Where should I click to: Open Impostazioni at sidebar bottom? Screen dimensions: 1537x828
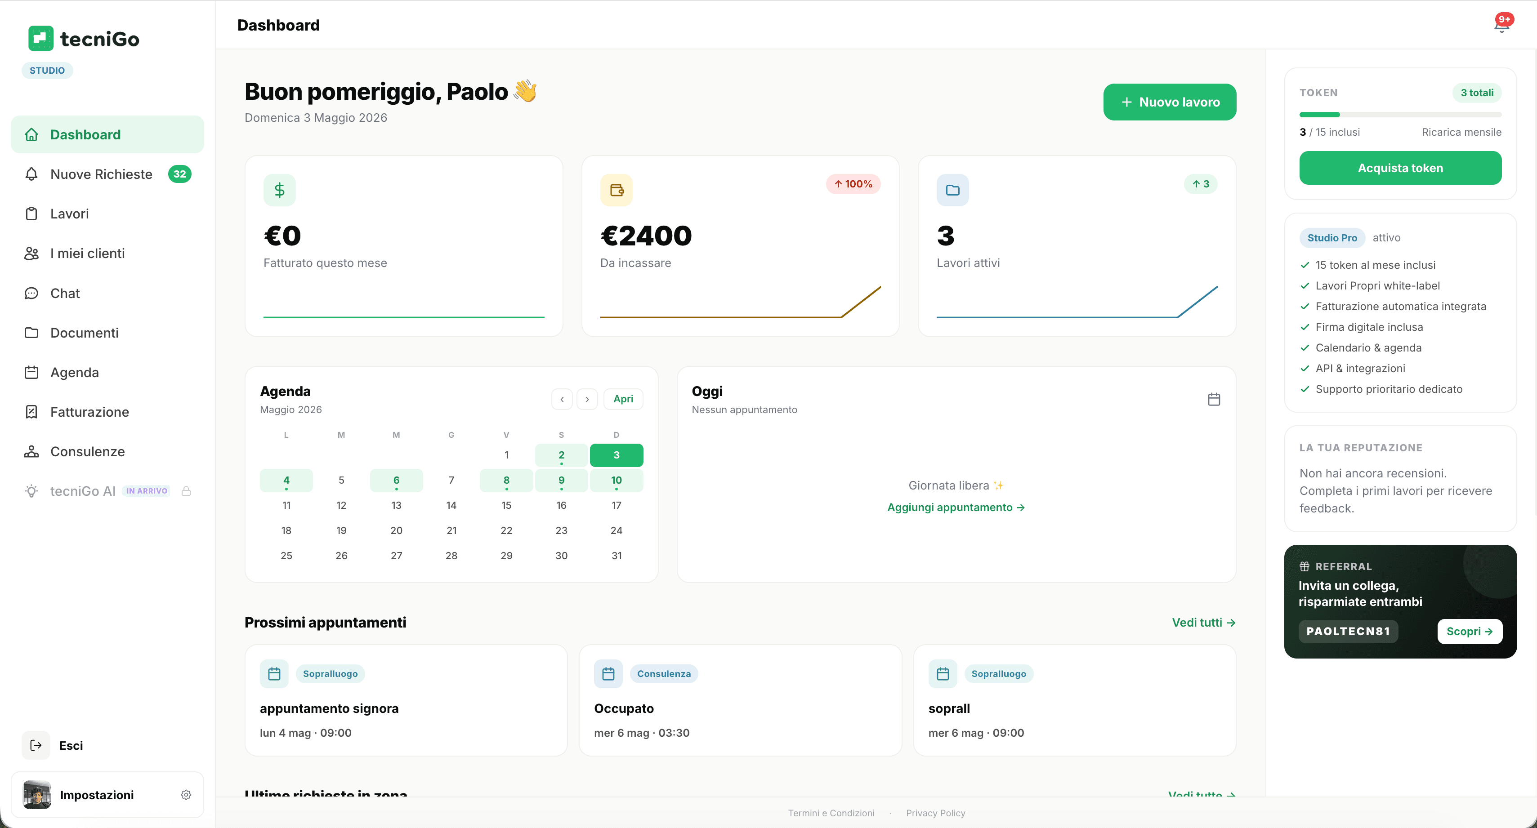(107, 795)
